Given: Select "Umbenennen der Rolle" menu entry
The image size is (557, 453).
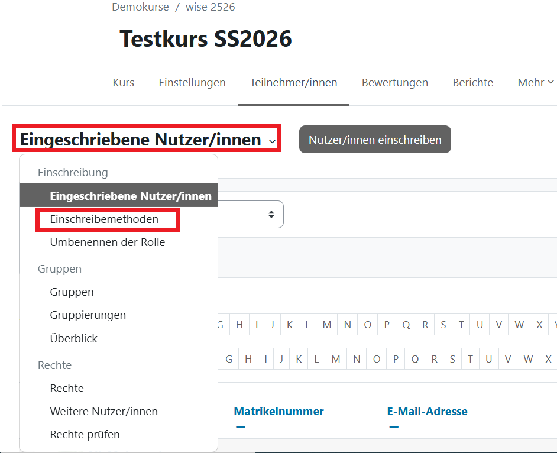Looking at the screenshot, I should 107,242.
